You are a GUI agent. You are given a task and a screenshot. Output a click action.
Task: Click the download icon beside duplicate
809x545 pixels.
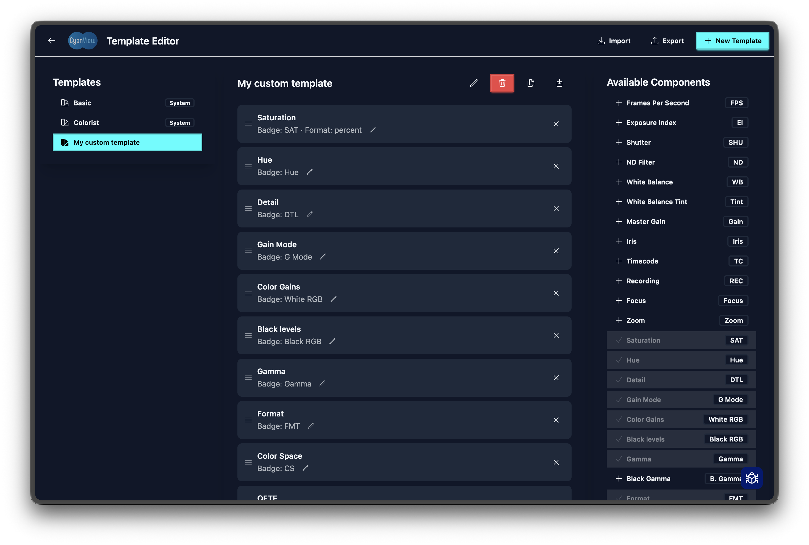tap(559, 83)
